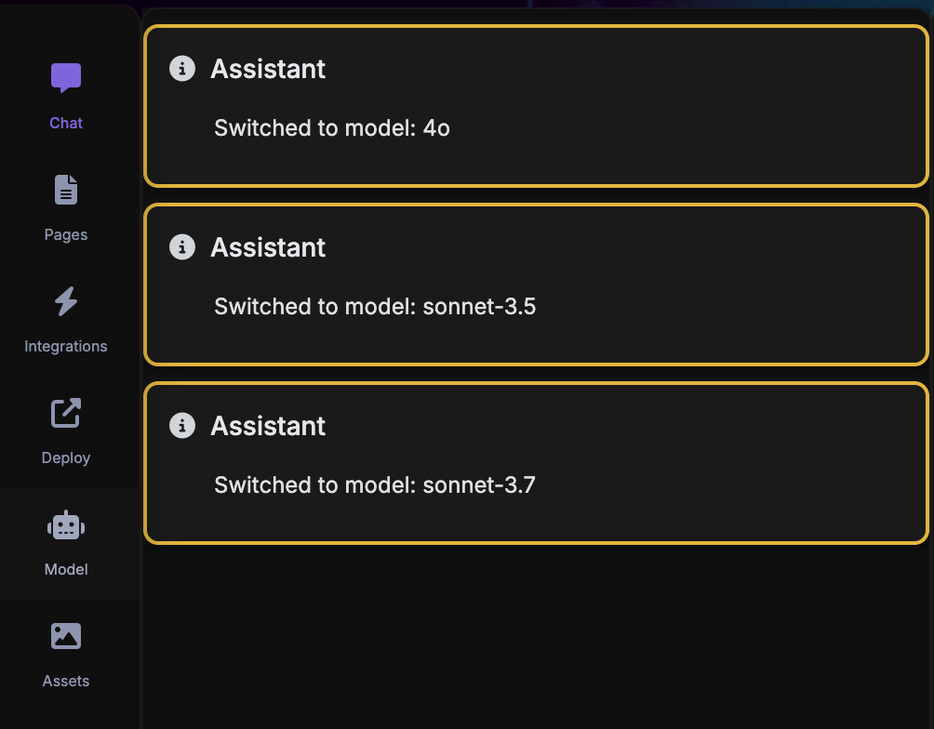
Task: Open the Assets image icon
Action: (66, 636)
